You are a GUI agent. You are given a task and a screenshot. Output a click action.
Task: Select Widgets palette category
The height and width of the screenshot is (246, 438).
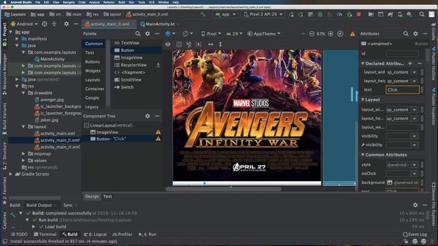coord(93,70)
